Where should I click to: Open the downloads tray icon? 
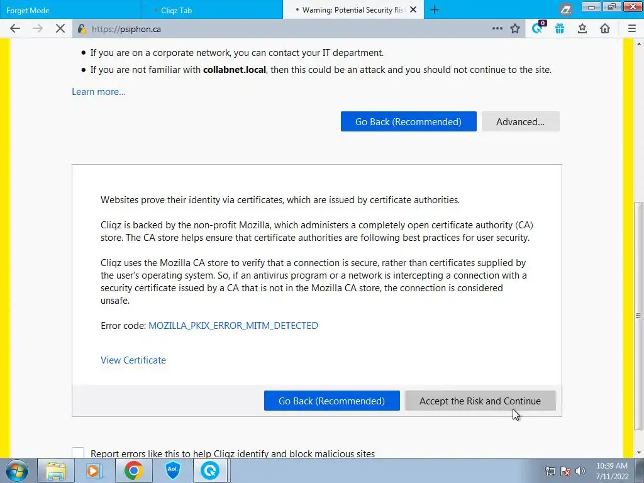pos(582,28)
